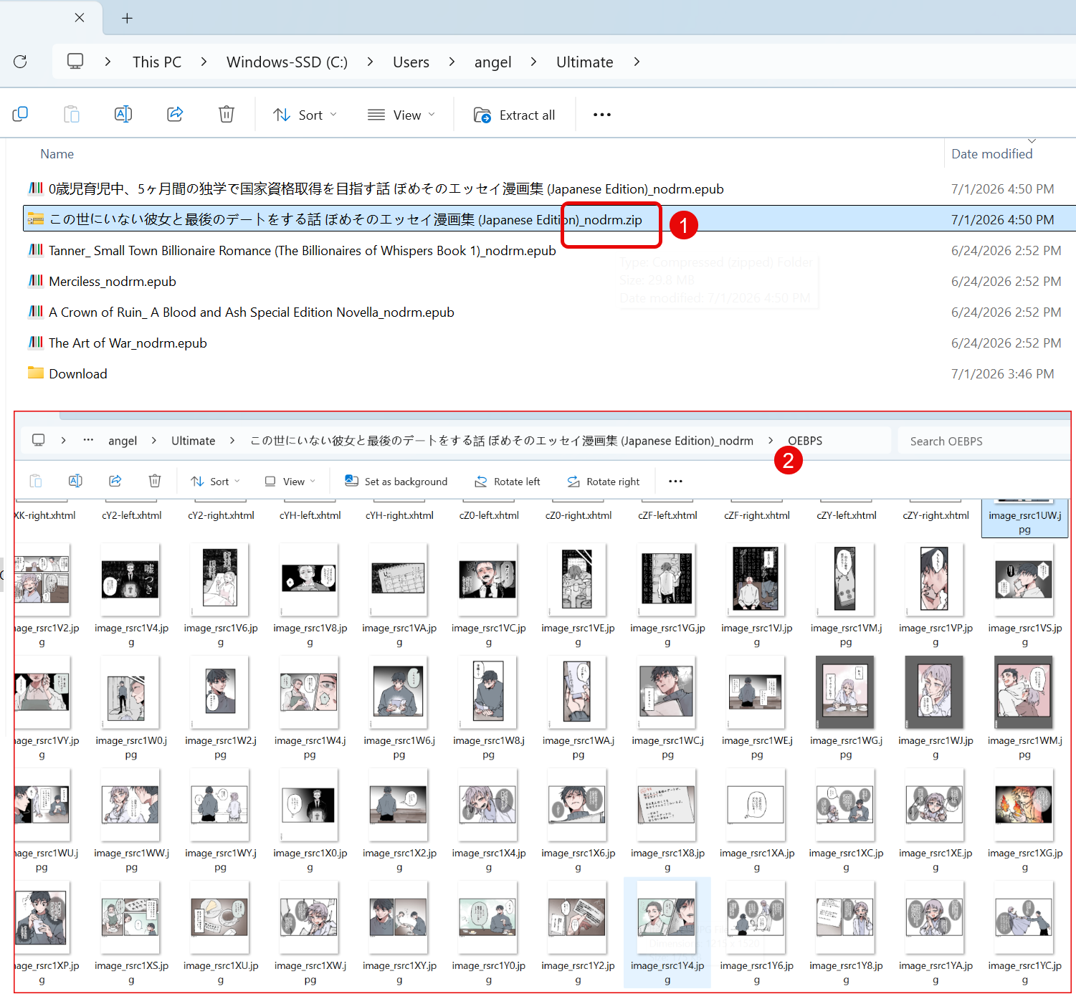The width and height of the screenshot is (1076, 994).
Task: Click the Refresh icon in top window
Action: click(x=20, y=62)
